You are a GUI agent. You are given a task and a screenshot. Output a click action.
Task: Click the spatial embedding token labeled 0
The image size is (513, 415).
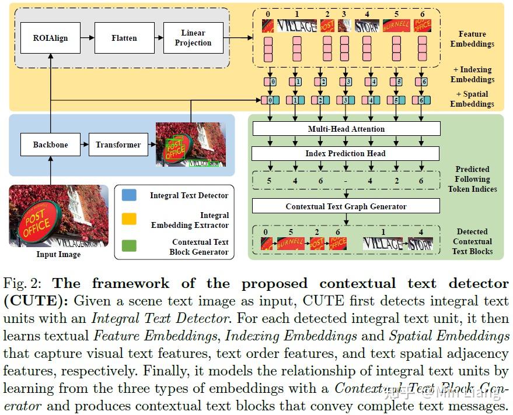270,100
